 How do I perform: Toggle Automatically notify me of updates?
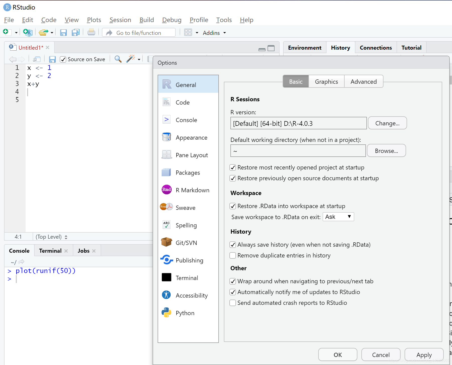[233, 292]
